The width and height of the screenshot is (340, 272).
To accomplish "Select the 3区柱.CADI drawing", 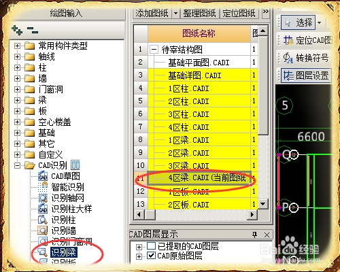I will [x=199, y=114].
